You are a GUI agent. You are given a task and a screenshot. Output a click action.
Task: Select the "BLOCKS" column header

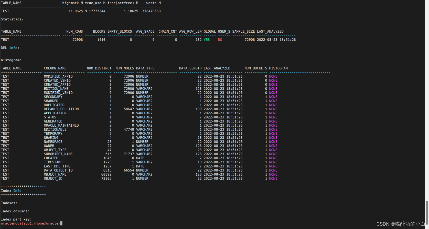pyautogui.click(x=99, y=32)
